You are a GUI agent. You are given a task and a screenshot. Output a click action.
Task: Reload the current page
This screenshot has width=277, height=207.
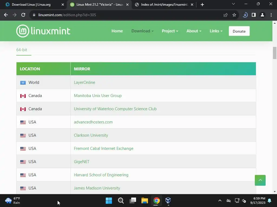pos(23,15)
